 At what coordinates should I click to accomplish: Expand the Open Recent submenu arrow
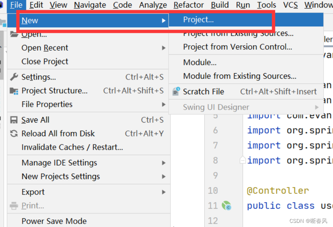coord(164,48)
